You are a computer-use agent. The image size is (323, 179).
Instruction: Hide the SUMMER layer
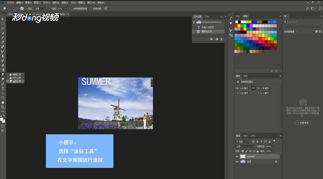(237, 156)
